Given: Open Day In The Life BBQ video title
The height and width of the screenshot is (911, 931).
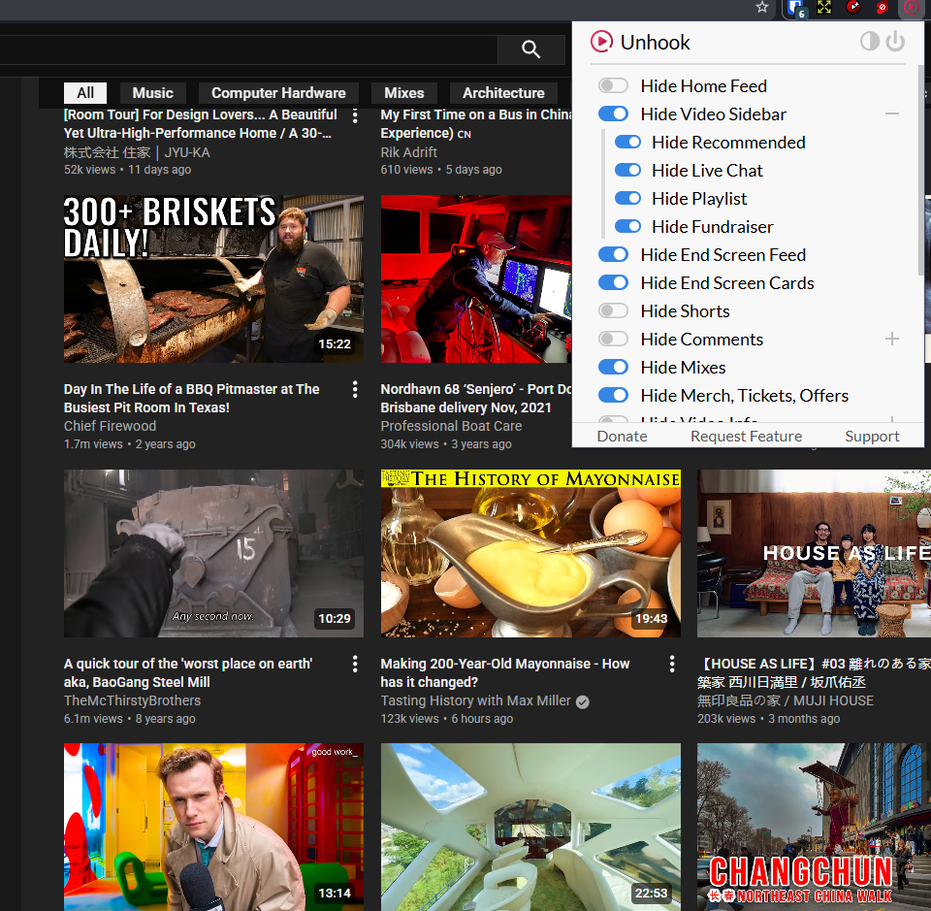Looking at the screenshot, I should (191, 398).
